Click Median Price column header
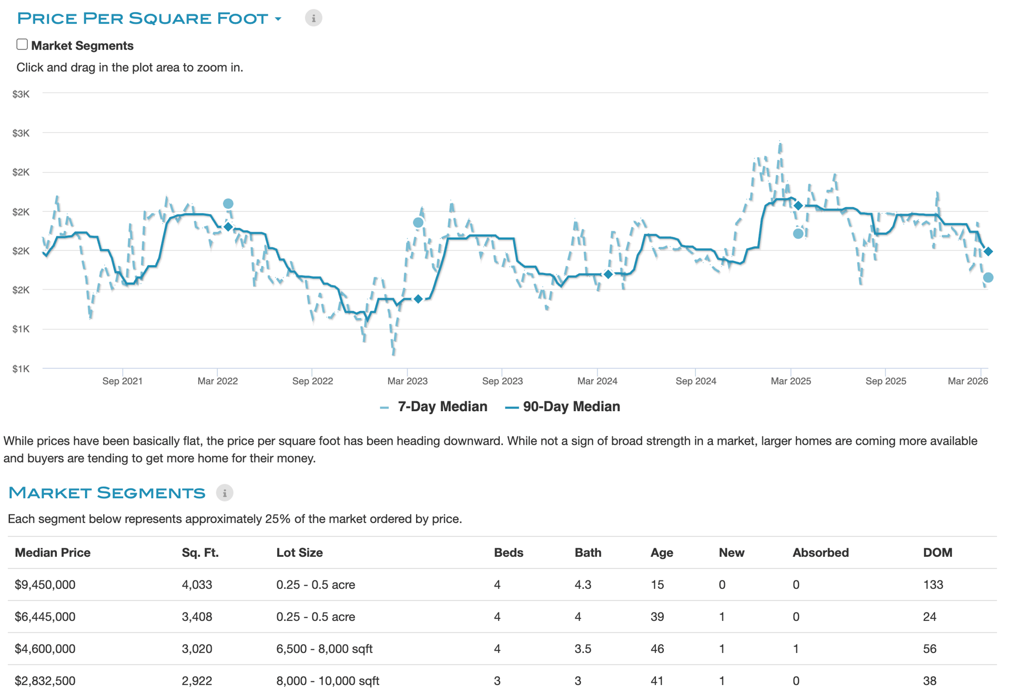 tap(53, 553)
